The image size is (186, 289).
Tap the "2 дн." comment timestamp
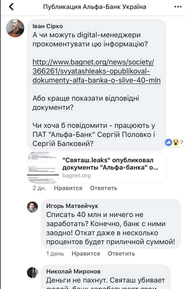point(39,188)
